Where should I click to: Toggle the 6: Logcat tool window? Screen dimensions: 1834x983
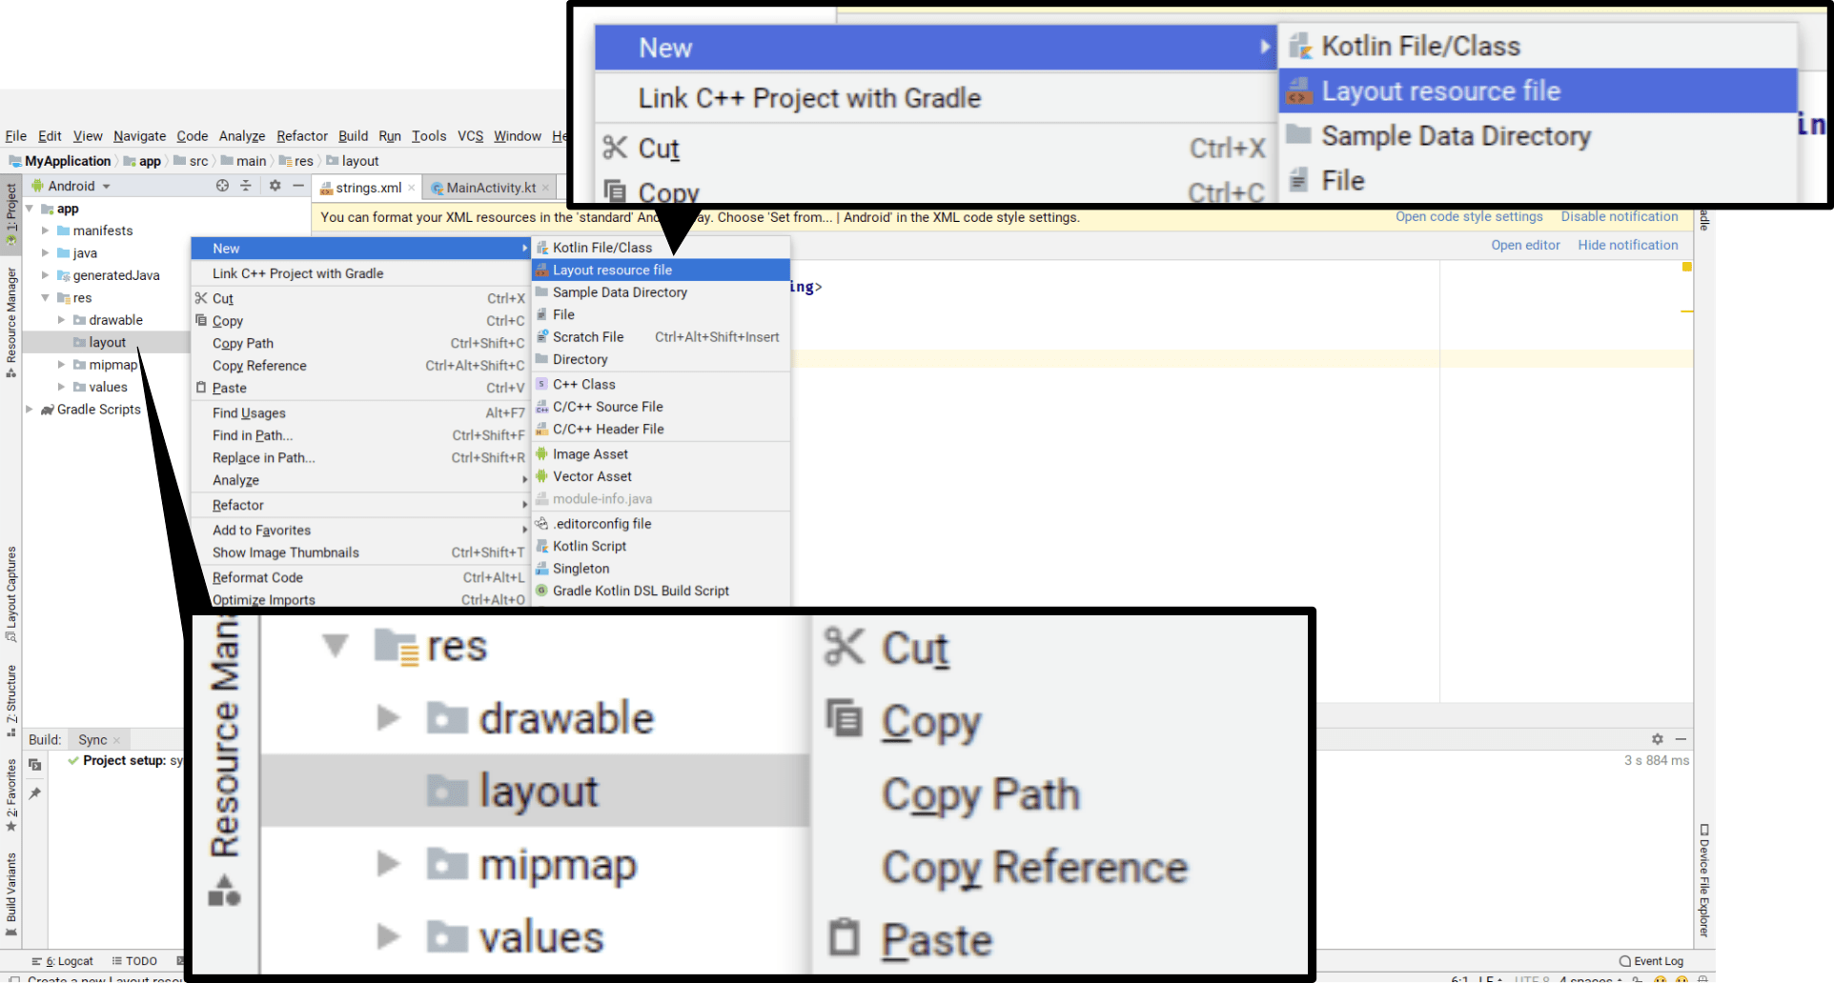click(x=63, y=961)
